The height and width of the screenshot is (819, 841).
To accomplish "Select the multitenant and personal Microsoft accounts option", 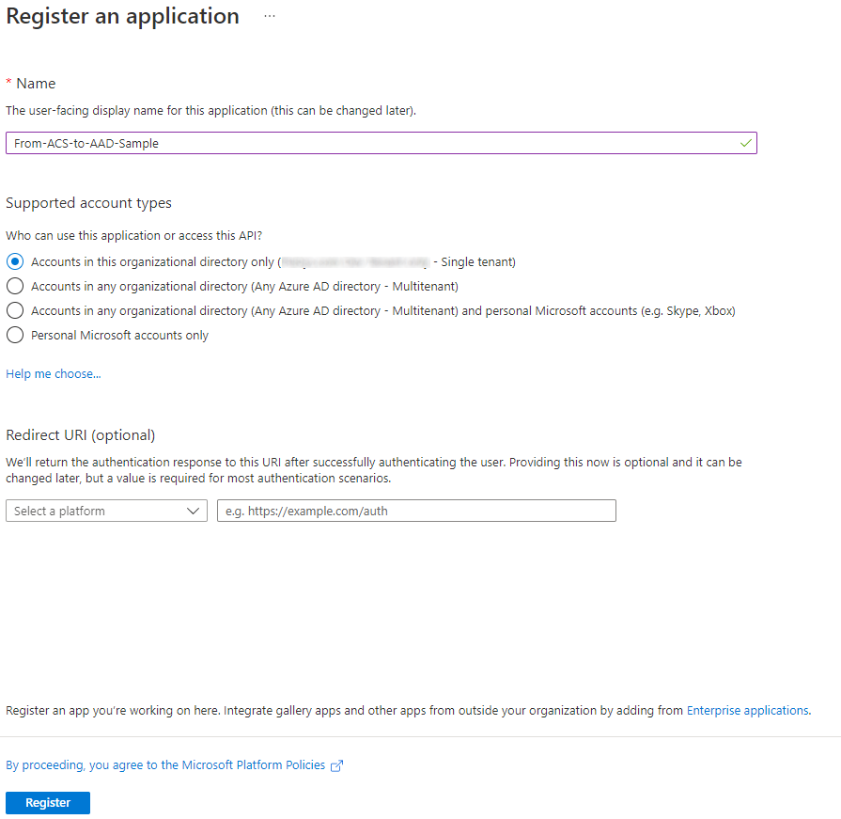I will tap(14, 310).
